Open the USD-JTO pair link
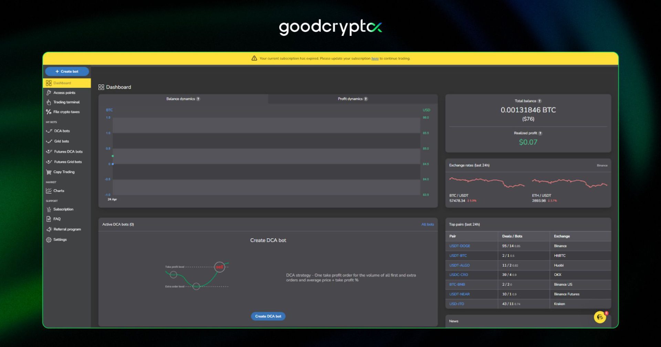 [x=457, y=304]
